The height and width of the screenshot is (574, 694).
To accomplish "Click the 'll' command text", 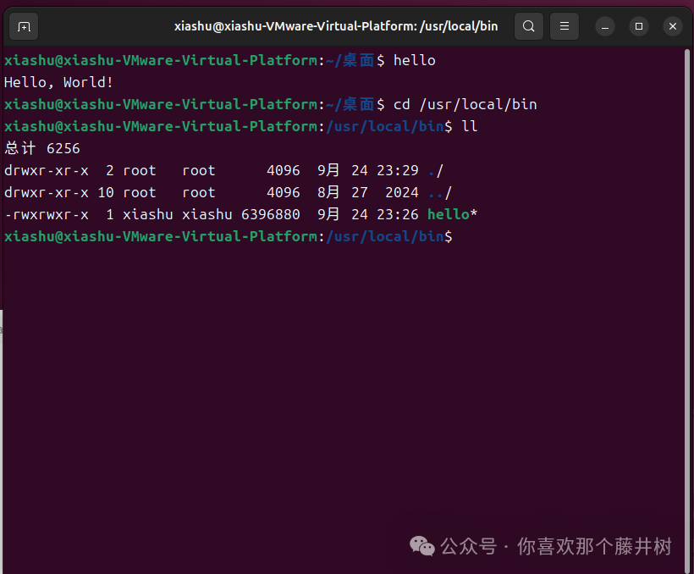I will [x=470, y=127].
